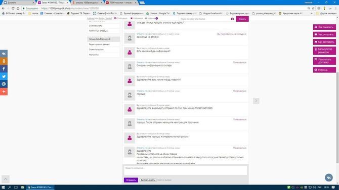This screenshot has height=190, width=339.
Task: Click 'Как заказать' side button
Action: pyautogui.click(x=324, y=27)
